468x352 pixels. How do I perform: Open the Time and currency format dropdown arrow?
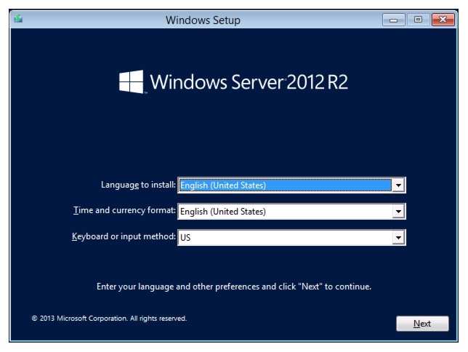click(x=398, y=212)
